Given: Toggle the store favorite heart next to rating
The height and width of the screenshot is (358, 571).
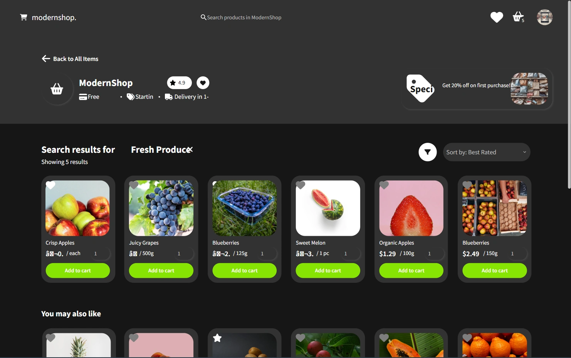Looking at the screenshot, I should click(203, 83).
